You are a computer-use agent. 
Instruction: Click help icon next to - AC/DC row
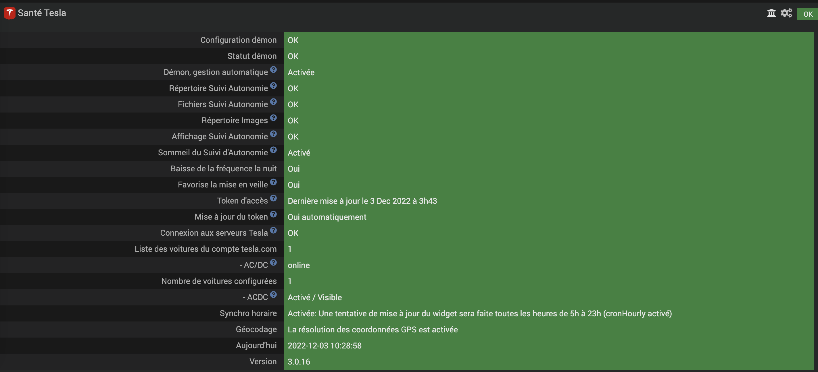(273, 262)
